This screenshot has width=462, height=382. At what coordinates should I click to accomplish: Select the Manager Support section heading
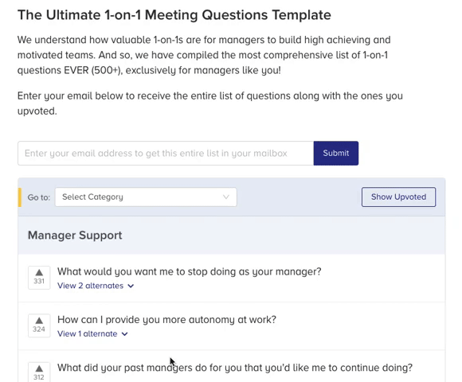[75, 235]
